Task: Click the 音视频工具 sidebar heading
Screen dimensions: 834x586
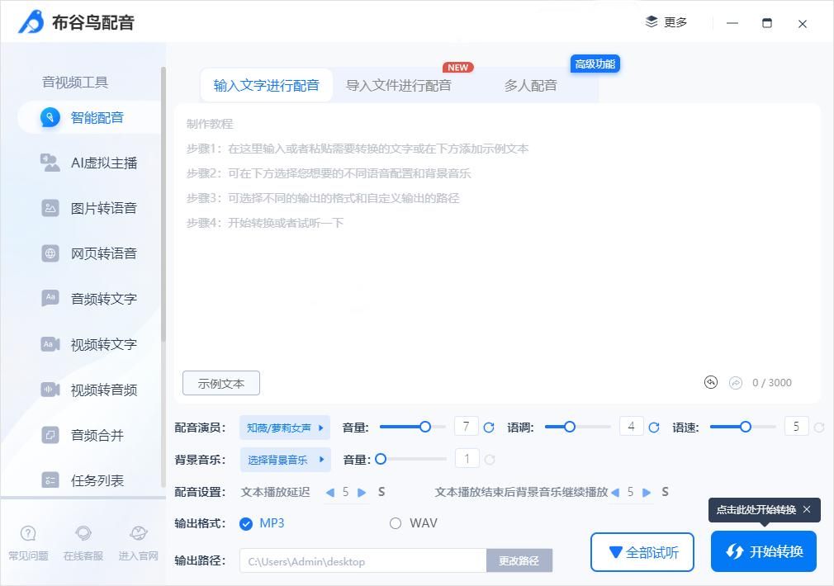Action: coord(75,82)
